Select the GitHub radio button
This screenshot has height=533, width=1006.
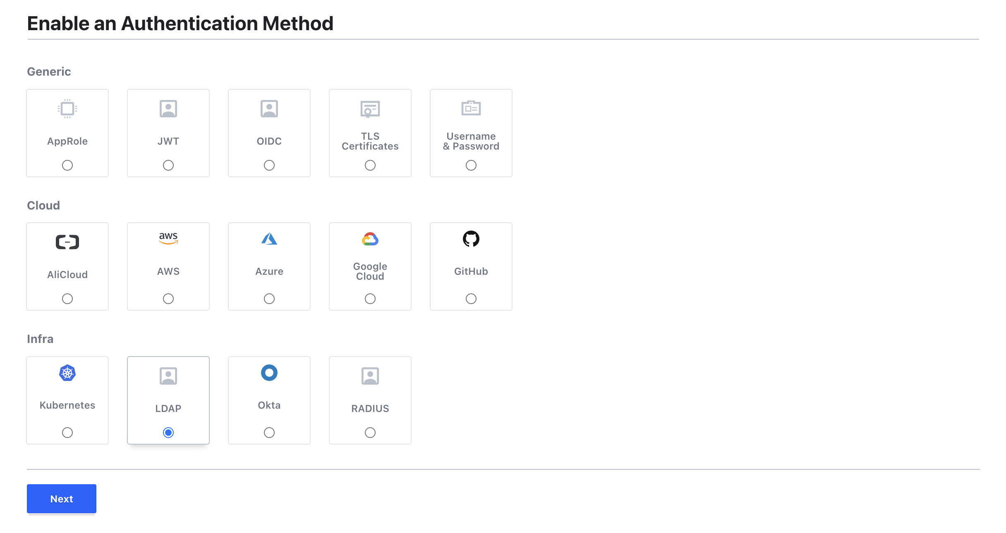point(471,299)
